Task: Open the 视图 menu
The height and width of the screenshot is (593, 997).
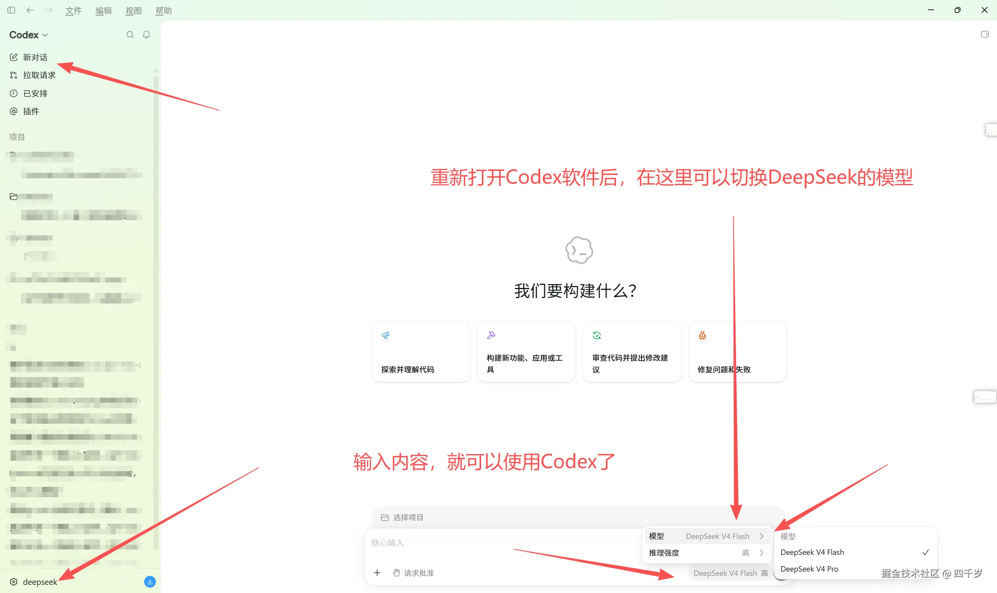Action: [133, 11]
